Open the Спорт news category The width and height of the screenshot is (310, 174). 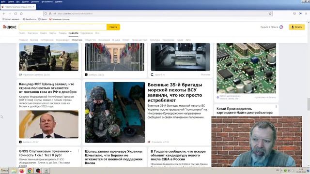[x=126, y=40]
